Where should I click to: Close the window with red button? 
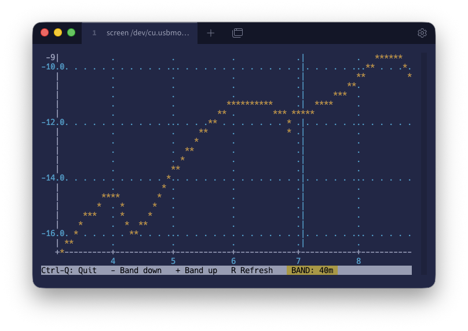[x=45, y=32]
